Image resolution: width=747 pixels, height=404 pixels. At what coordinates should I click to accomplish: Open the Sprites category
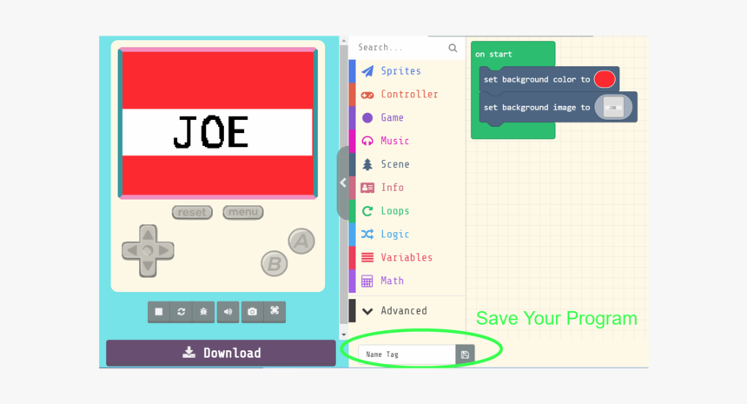(407, 71)
